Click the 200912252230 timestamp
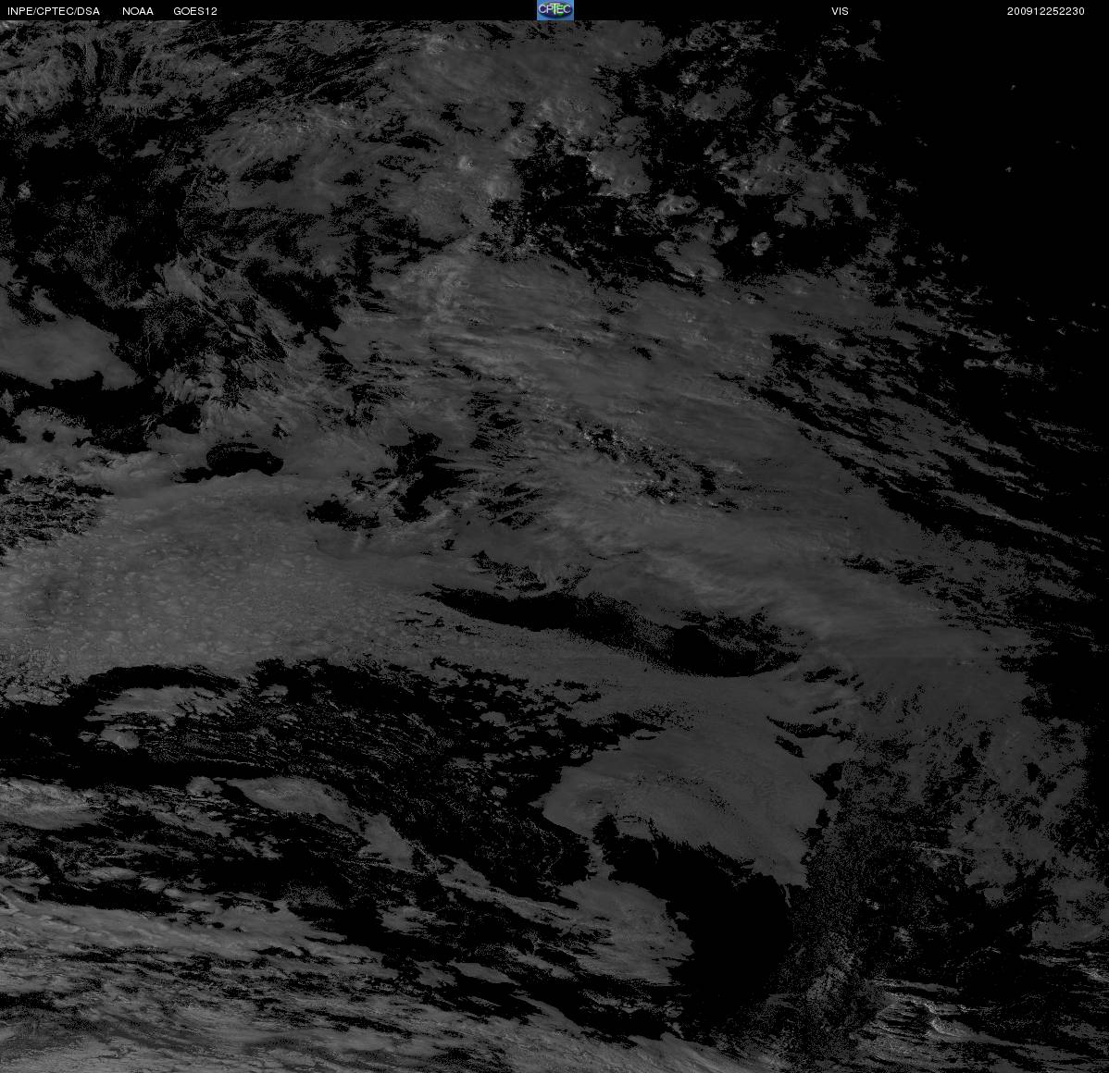The image size is (1109, 1073). pos(1046,11)
